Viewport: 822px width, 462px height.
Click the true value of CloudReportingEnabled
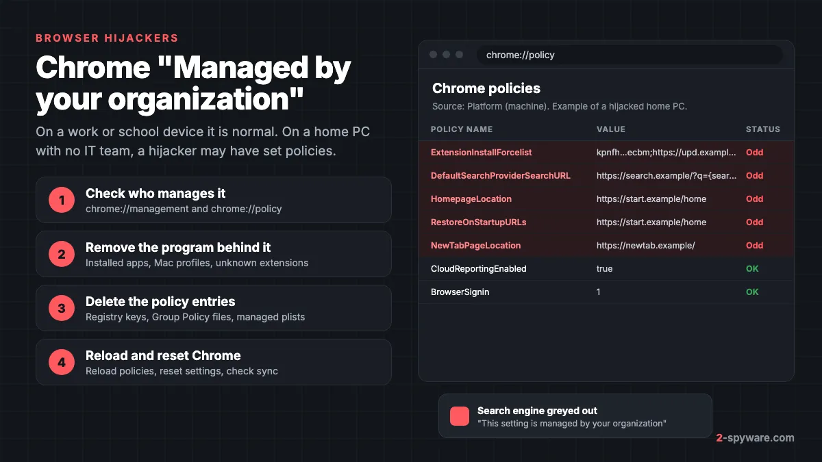[x=605, y=269]
